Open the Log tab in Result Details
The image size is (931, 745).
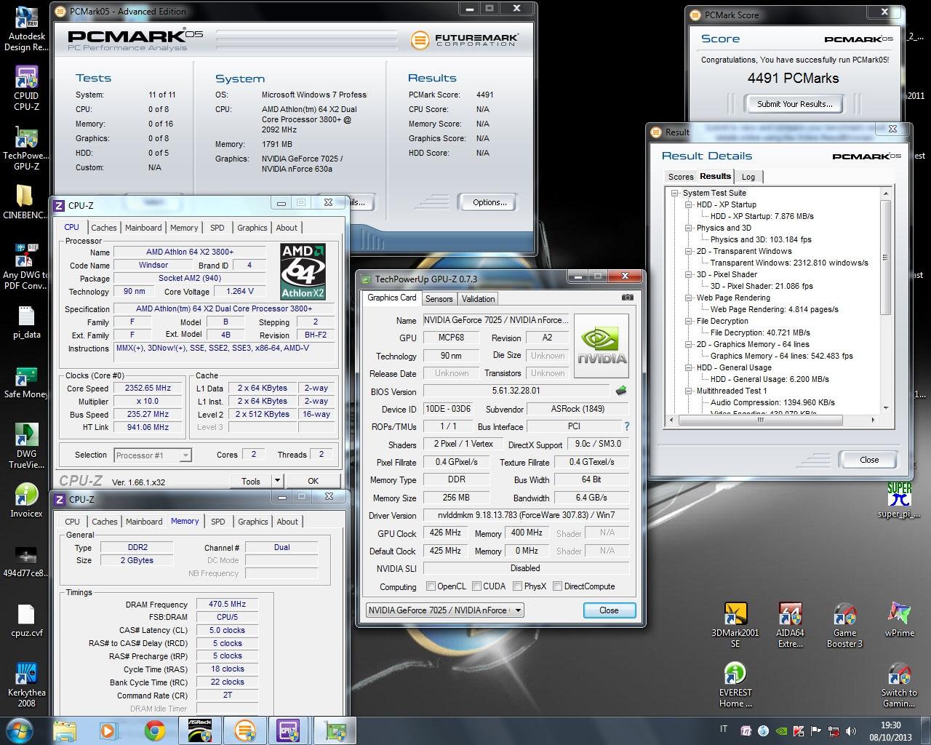748,177
